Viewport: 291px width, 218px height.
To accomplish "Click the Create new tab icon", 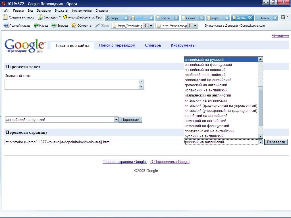I will (x=5, y=17).
